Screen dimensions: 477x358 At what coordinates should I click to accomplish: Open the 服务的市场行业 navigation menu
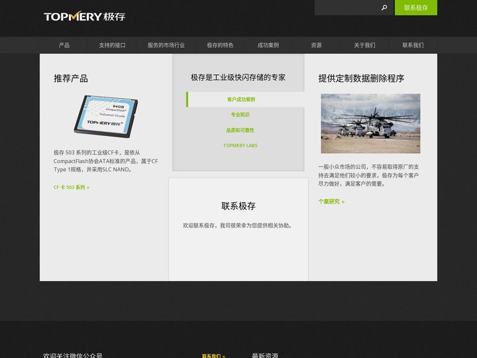pyautogui.click(x=166, y=45)
